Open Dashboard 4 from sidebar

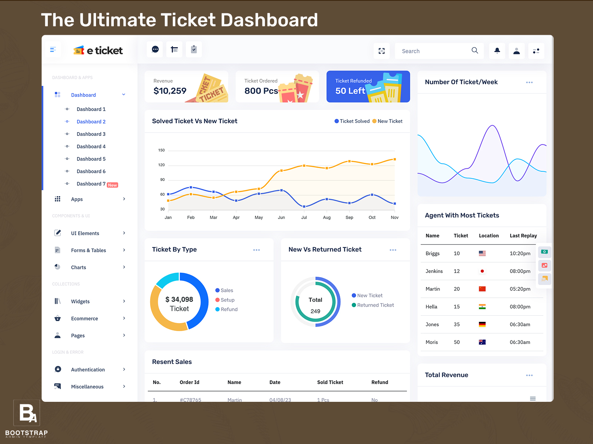point(91,147)
